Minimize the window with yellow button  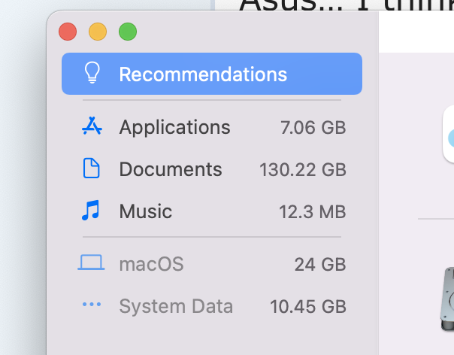click(98, 32)
